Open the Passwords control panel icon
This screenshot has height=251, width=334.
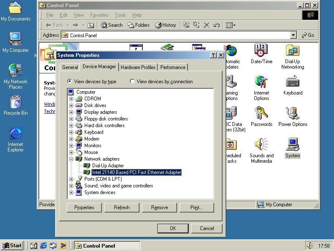pos(261,114)
